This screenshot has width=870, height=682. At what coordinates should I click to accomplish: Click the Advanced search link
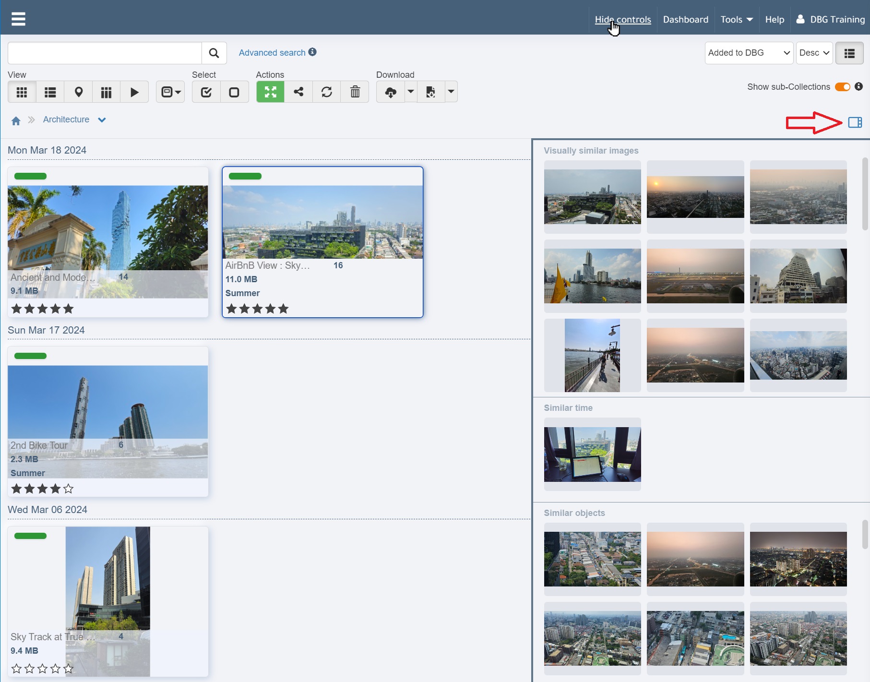(272, 53)
